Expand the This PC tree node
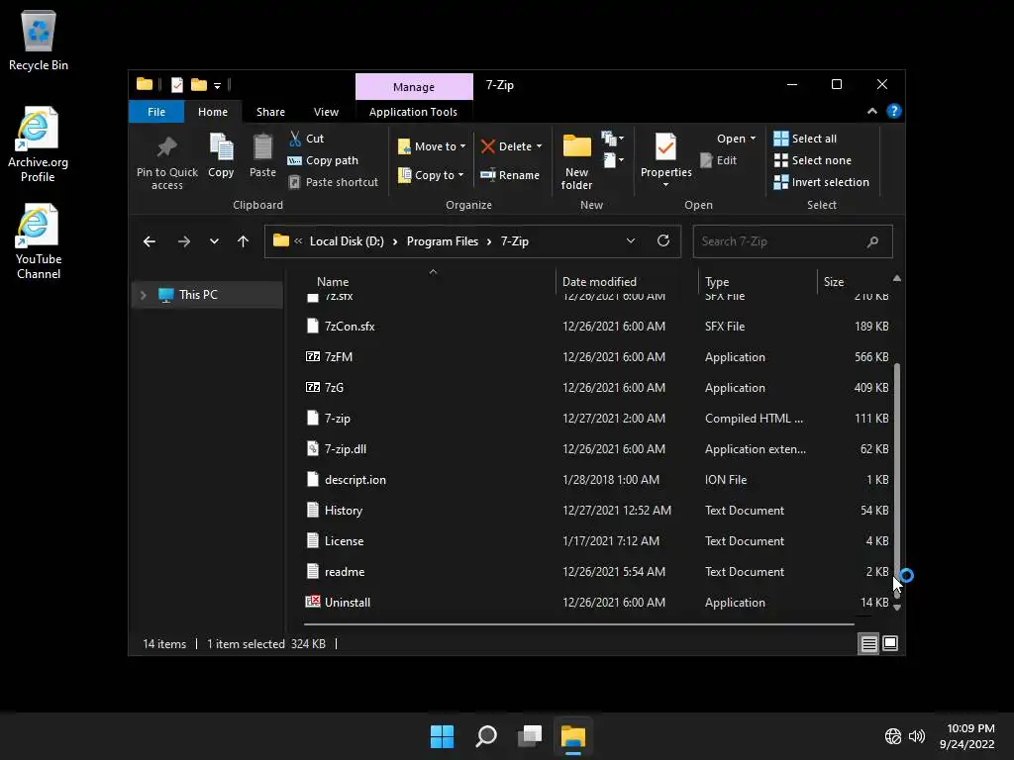Image resolution: width=1014 pixels, height=760 pixels. [144, 295]
